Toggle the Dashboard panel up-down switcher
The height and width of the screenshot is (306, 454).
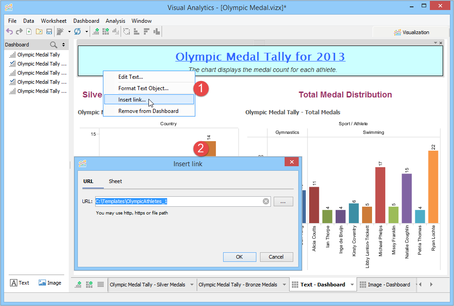pyautogui.click(x=63, y=45)
